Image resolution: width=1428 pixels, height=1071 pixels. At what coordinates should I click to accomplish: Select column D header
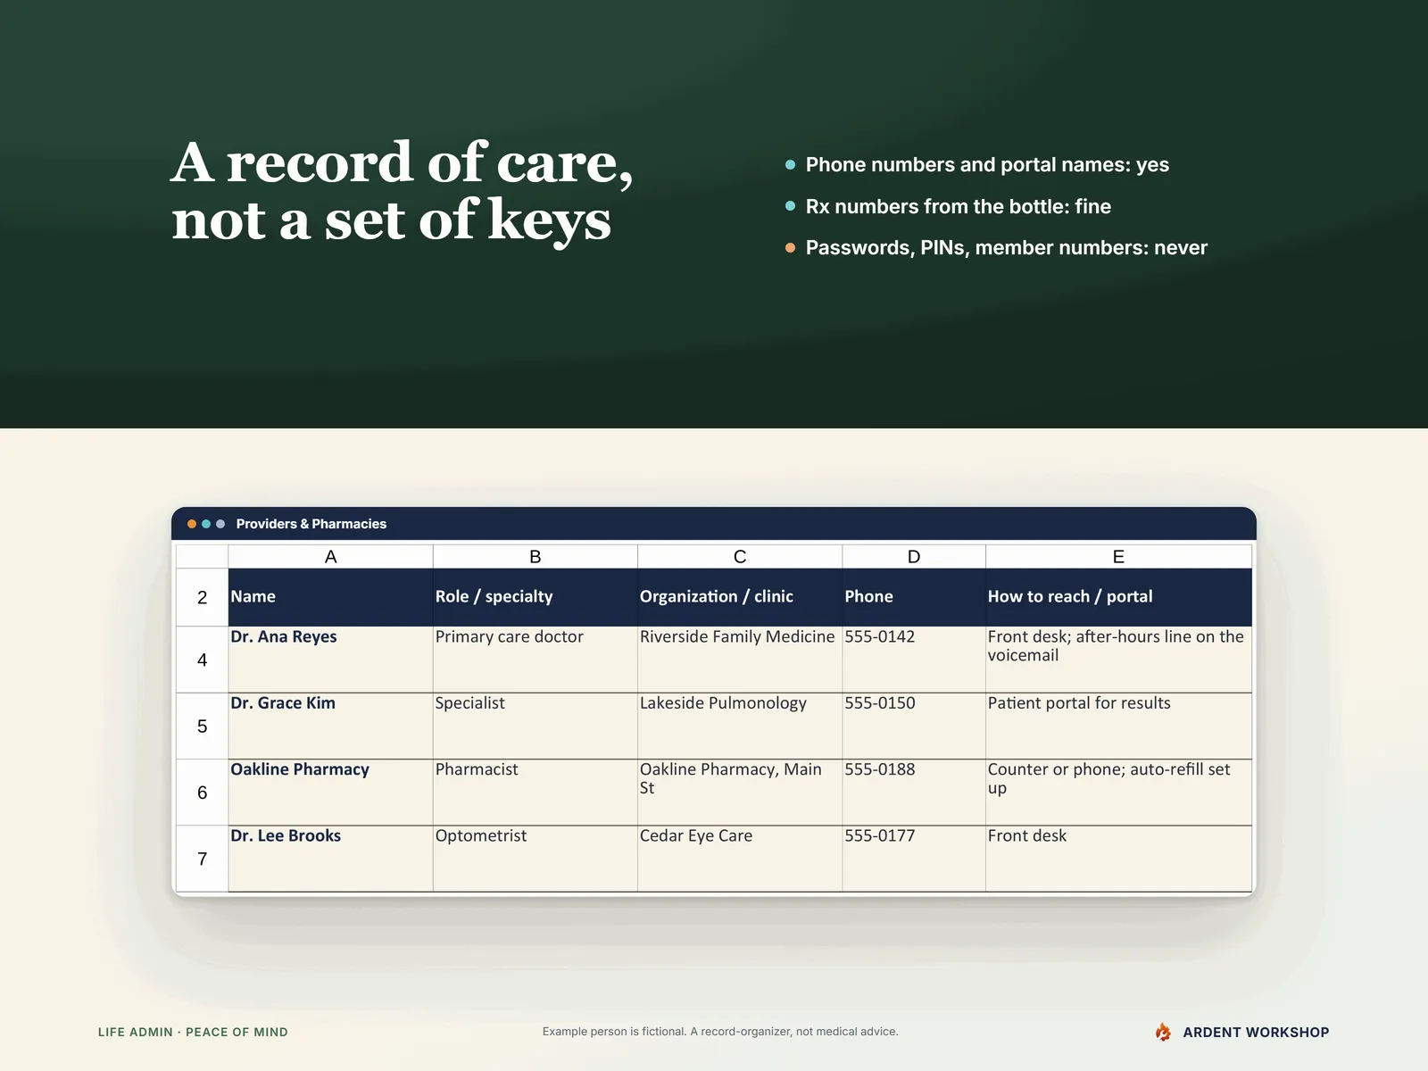tap(914, 556)
